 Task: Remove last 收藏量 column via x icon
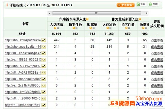146,28
